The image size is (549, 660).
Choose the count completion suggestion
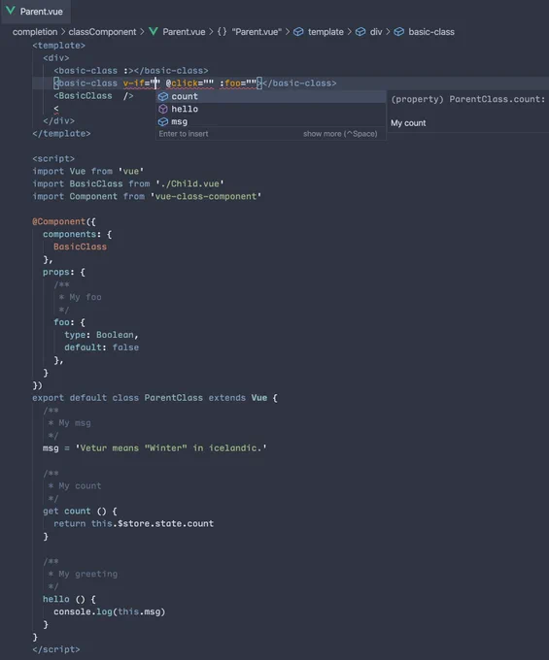pos(271,96)
